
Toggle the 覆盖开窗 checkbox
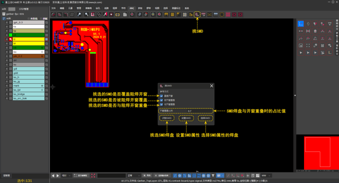click(x=161, y=96)
